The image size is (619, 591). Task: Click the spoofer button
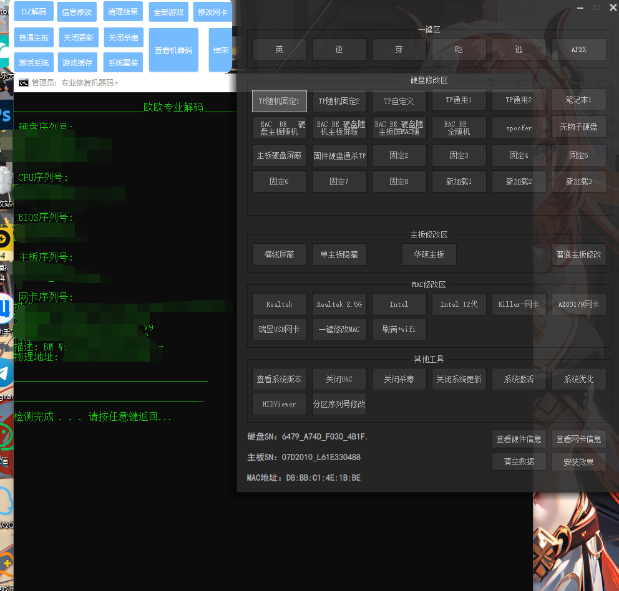tap(519, 128)
